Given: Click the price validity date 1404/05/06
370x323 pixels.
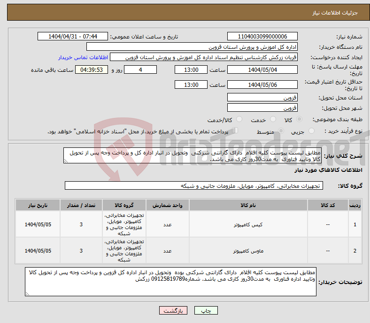Looking at the screenshot, I should click(x=262, y=85).
